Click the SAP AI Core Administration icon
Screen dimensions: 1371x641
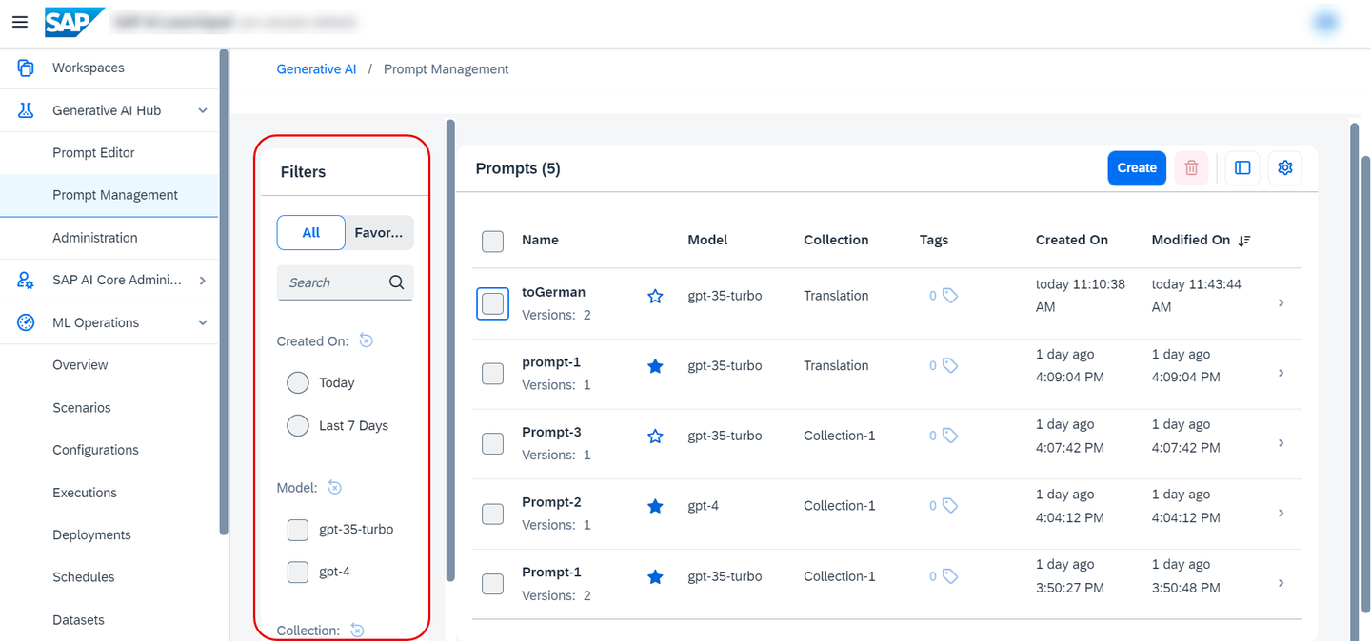pyautogui.click(x=26, y=280)
